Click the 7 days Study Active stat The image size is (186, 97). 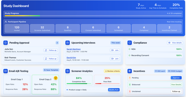[x=141, y=6]
